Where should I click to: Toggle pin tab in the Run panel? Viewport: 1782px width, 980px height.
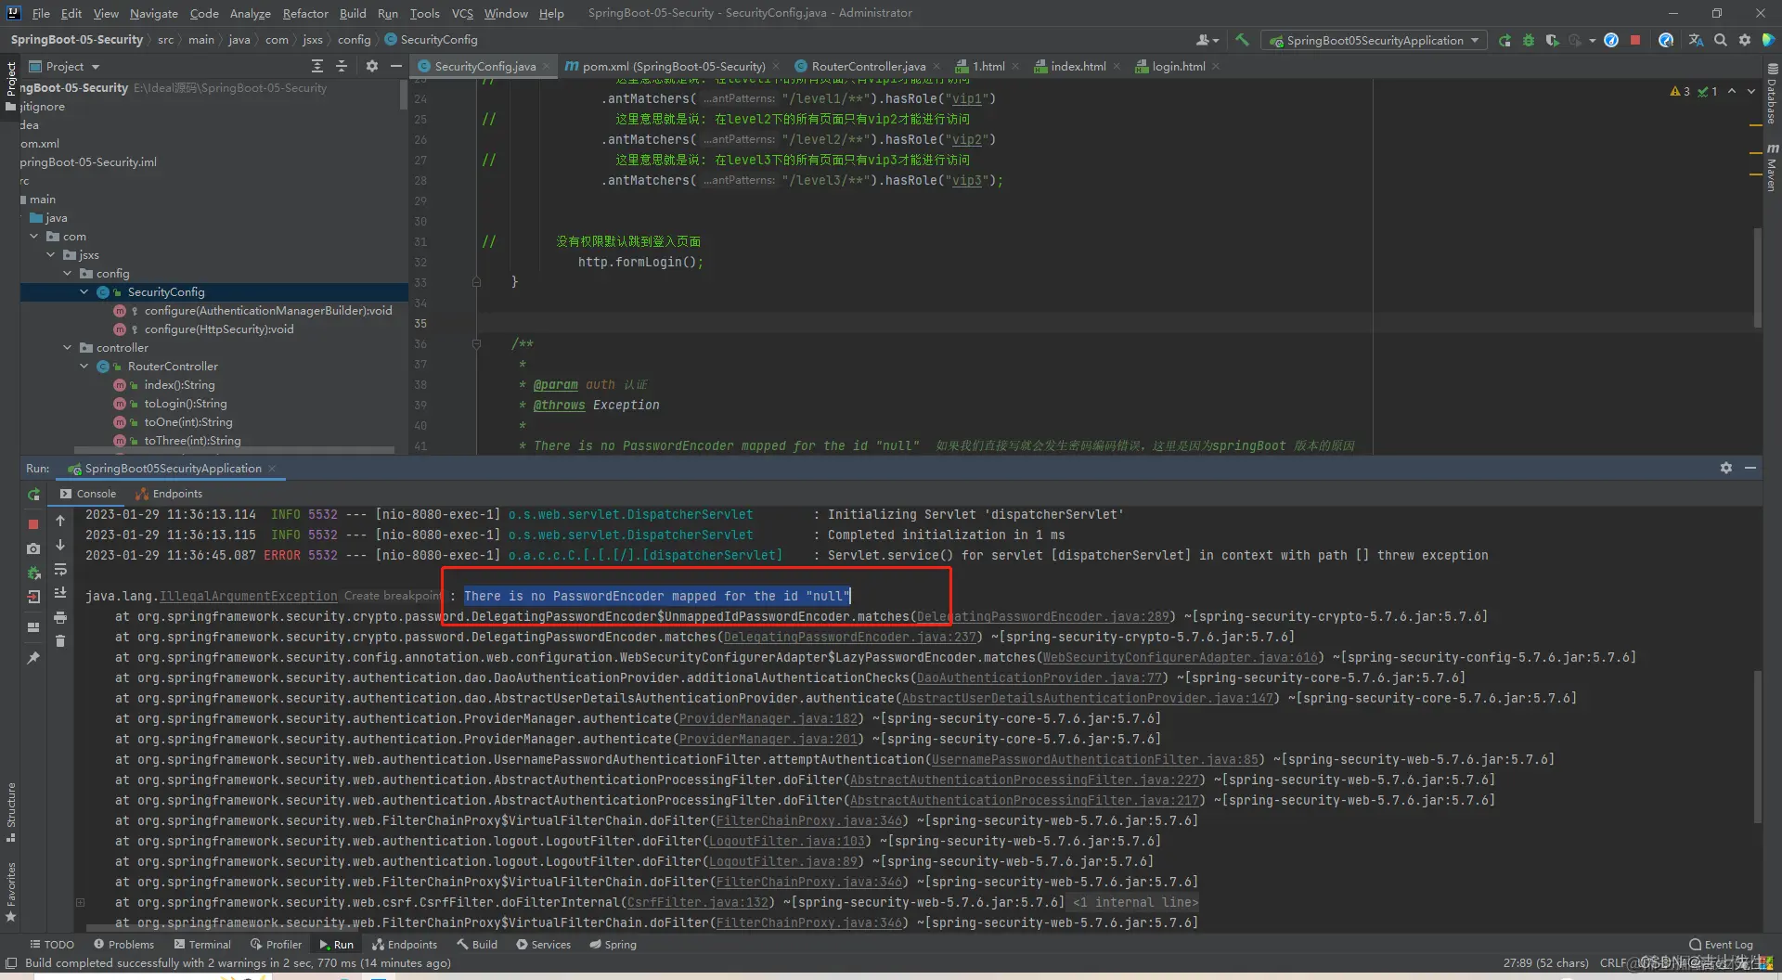33,657
